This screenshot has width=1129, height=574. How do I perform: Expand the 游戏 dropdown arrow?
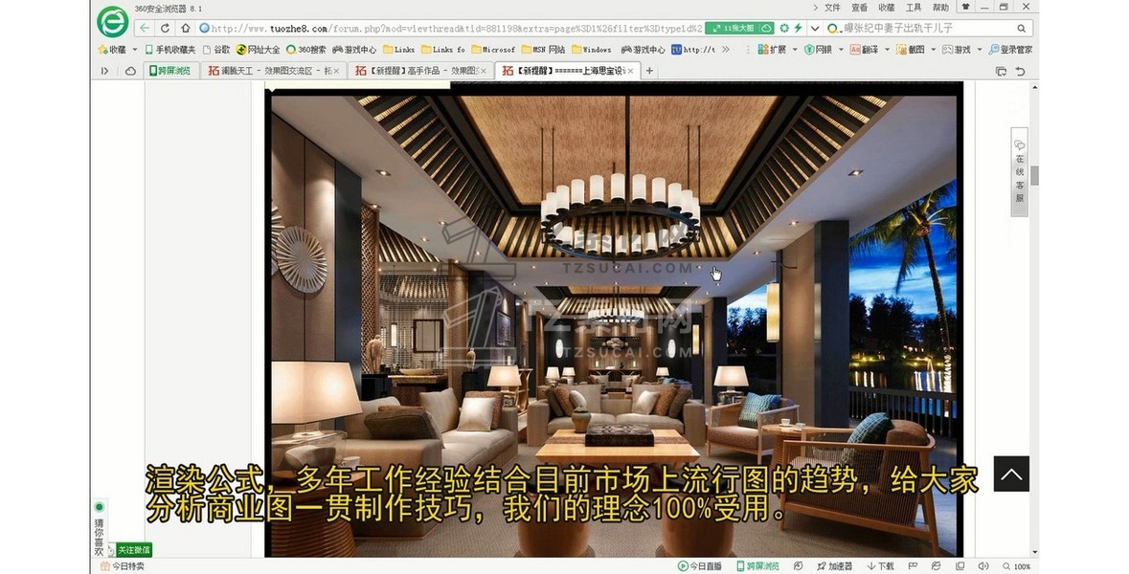pyautogui.click(x=980, y=50)
